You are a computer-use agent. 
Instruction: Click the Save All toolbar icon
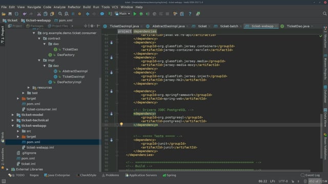pos(10,14)
